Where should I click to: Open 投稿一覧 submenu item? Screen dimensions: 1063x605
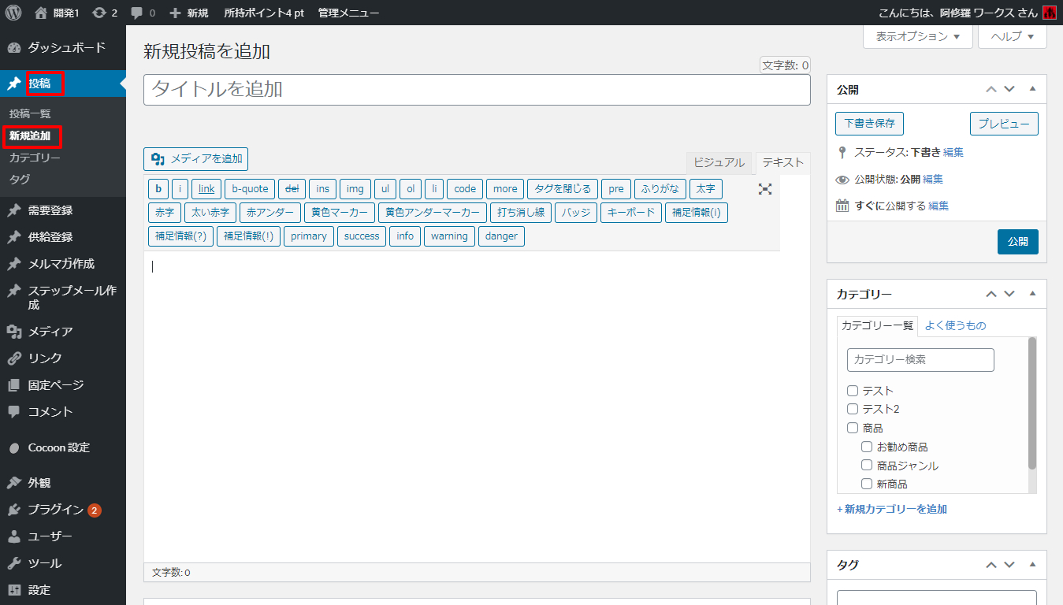tap(30, 114)
